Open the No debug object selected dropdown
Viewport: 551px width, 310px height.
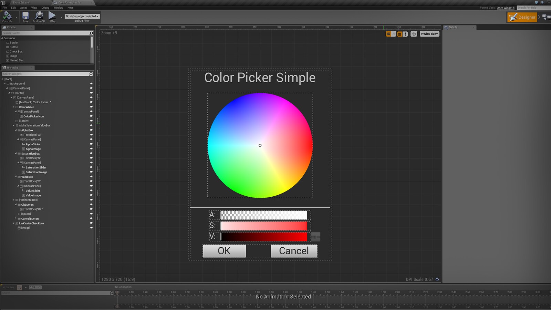click(82, 16)
